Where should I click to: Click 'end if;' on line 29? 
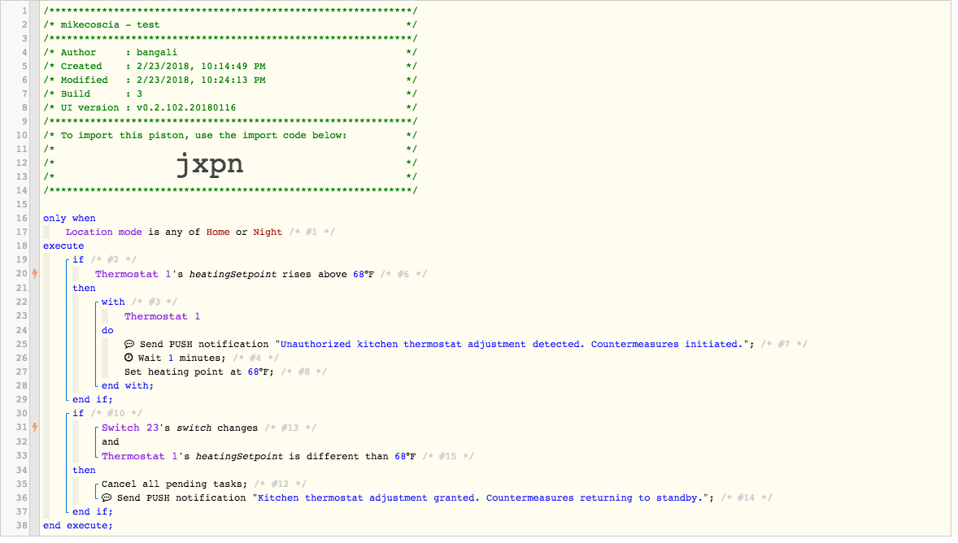tap(93, 399)
